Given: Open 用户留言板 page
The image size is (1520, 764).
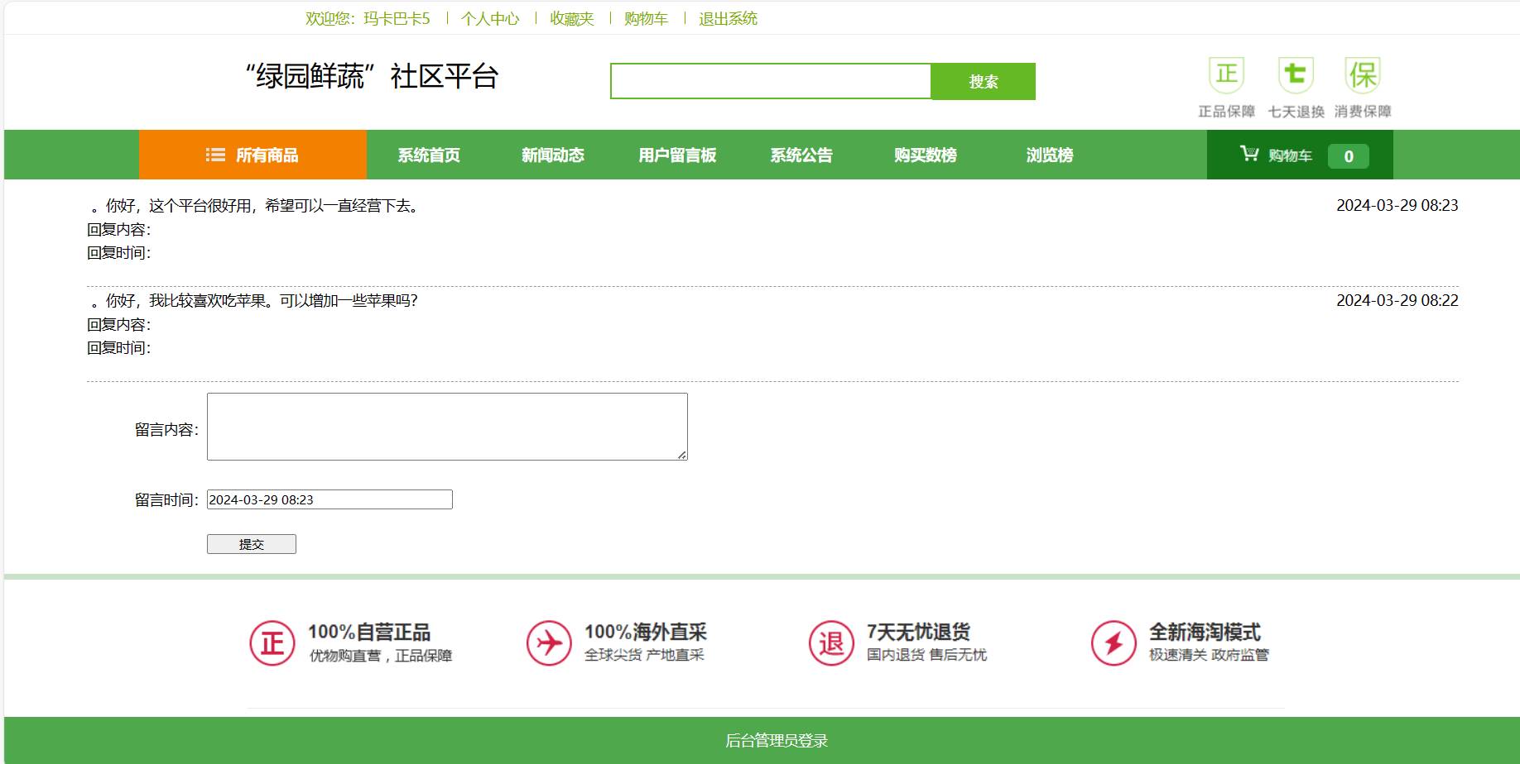Looking at the screenshot, I should 677,155.
